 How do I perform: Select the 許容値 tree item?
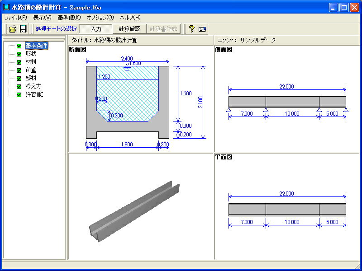point(34,94)
